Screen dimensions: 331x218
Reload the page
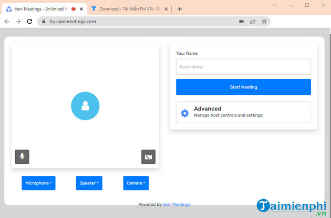pyautogui.click(x=30, y=22)
